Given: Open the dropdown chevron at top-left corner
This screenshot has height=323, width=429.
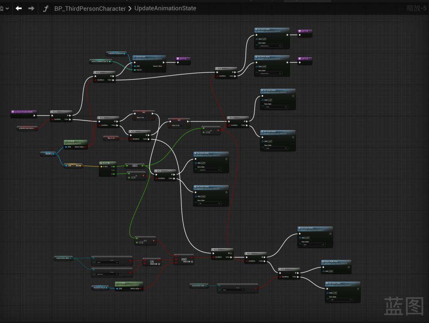Looking at the screenshot, I should (7, 8).
